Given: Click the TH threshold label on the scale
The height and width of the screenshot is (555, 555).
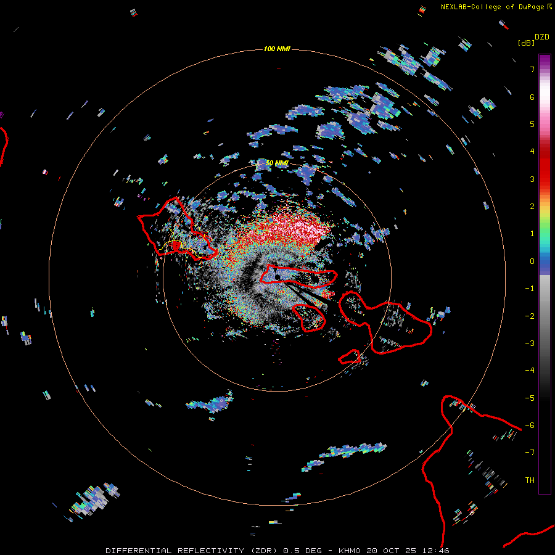Looking at the screenshot, I should click(x=530, y=480).
